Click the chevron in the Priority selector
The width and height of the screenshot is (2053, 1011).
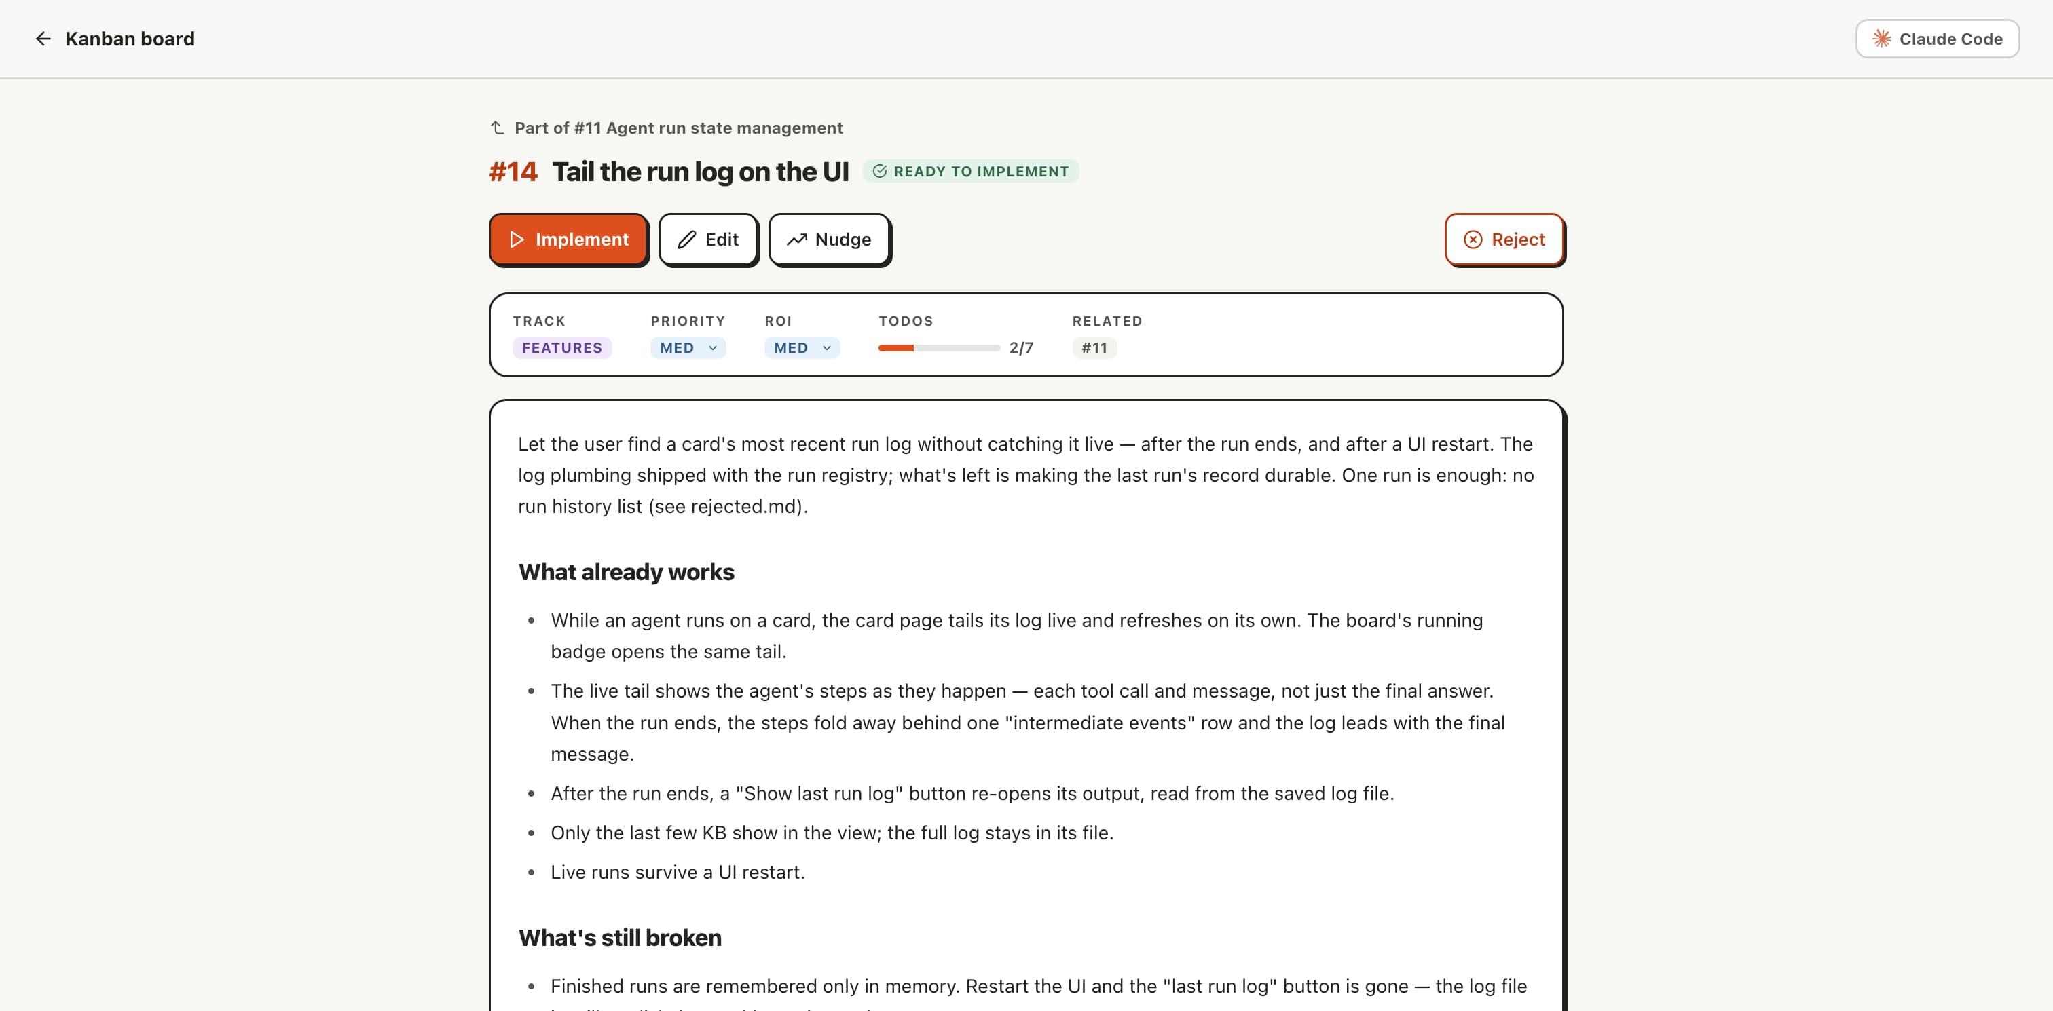click(x=712, y=348)
